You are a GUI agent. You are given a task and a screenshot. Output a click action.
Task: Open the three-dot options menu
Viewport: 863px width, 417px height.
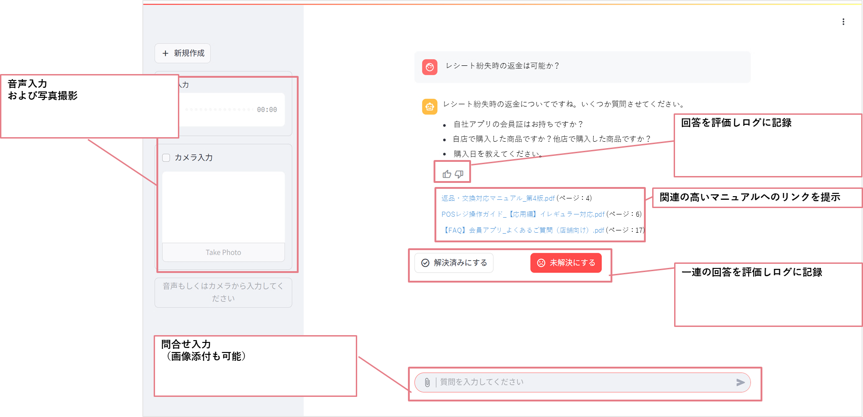click(843, 22)
